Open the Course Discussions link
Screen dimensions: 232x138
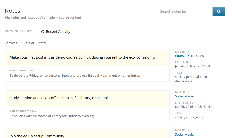189,56
